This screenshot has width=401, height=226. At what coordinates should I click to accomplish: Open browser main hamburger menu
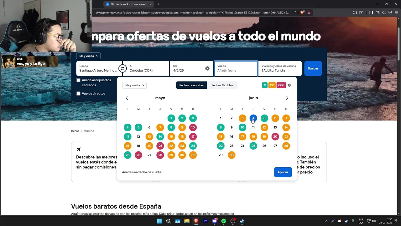396,13
